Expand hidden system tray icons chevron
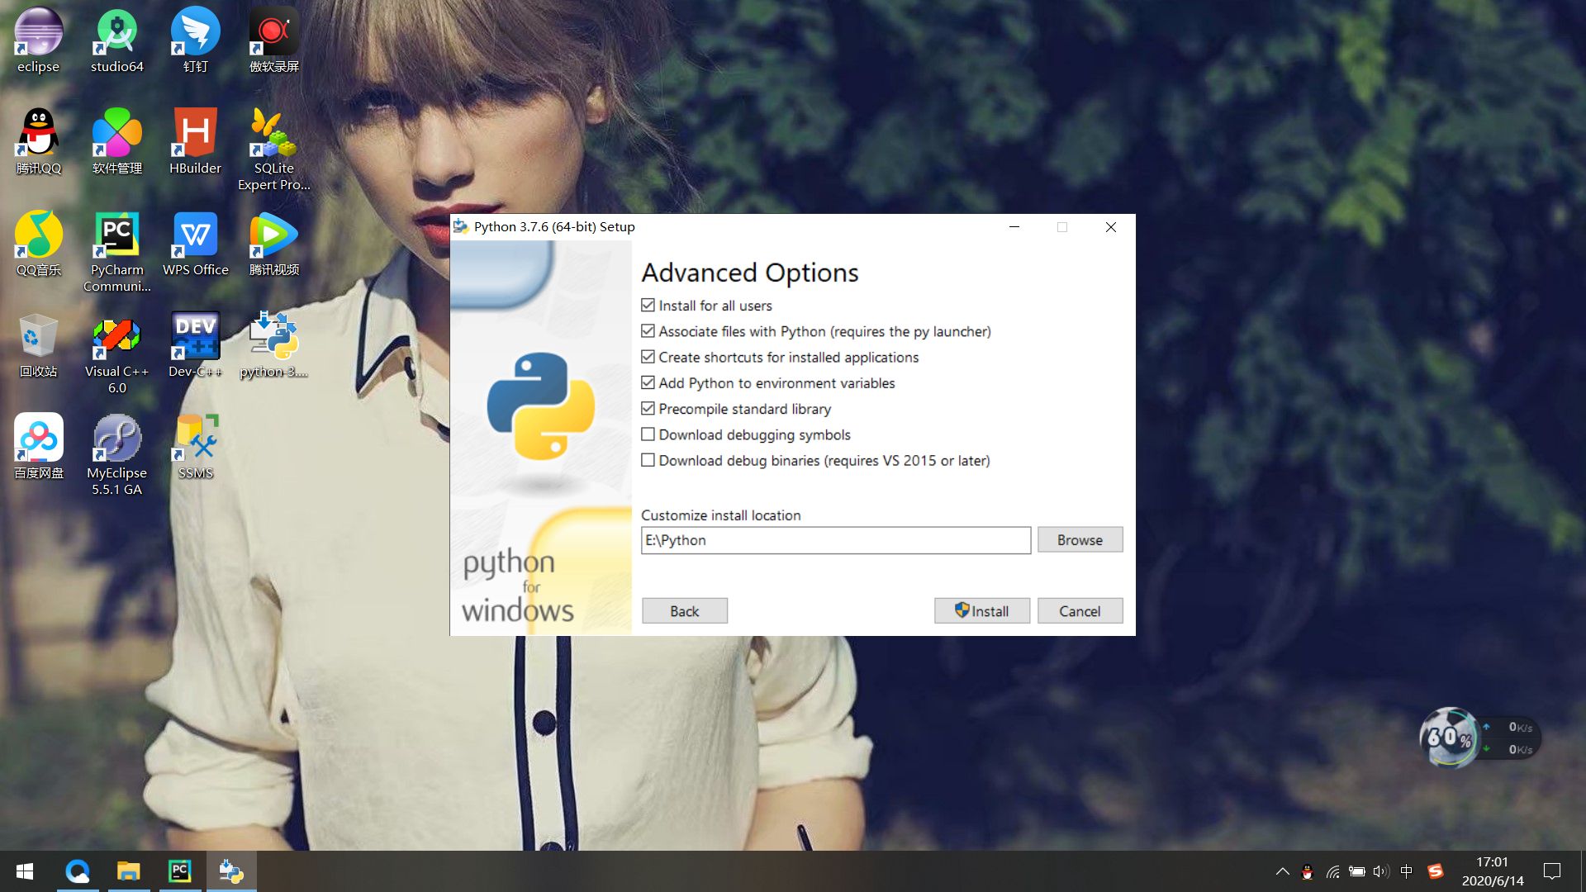Screen dimensions: 1586x892 coord(1282,871)
